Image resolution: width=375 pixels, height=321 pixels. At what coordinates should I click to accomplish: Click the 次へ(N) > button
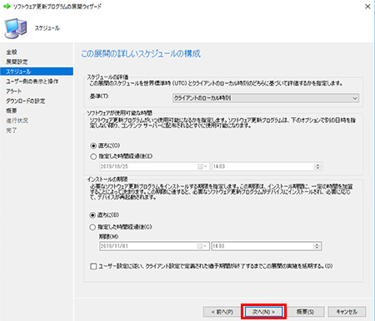click(263, 312)
